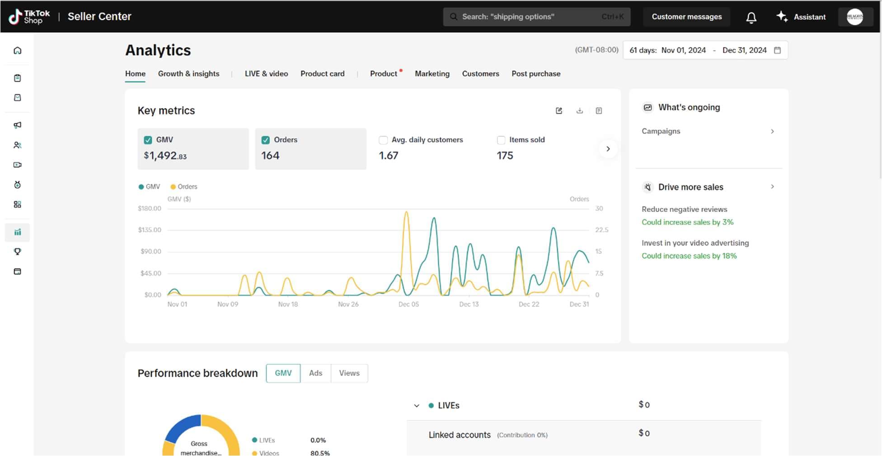882x456 pixels.
Task: Click 'Invest in your video advertising' suggestion
Action: 695,243
